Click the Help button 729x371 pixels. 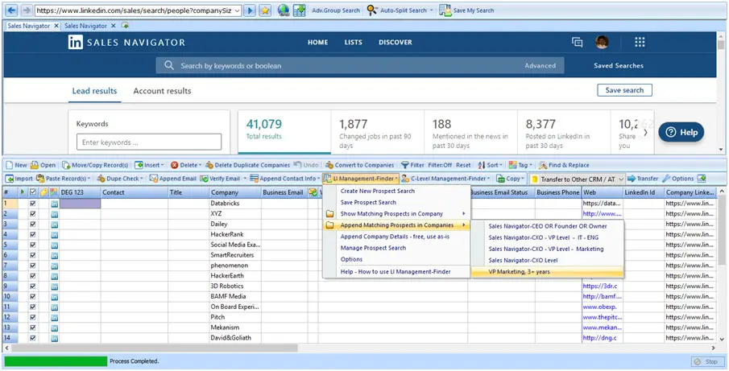tap(681, 132)
